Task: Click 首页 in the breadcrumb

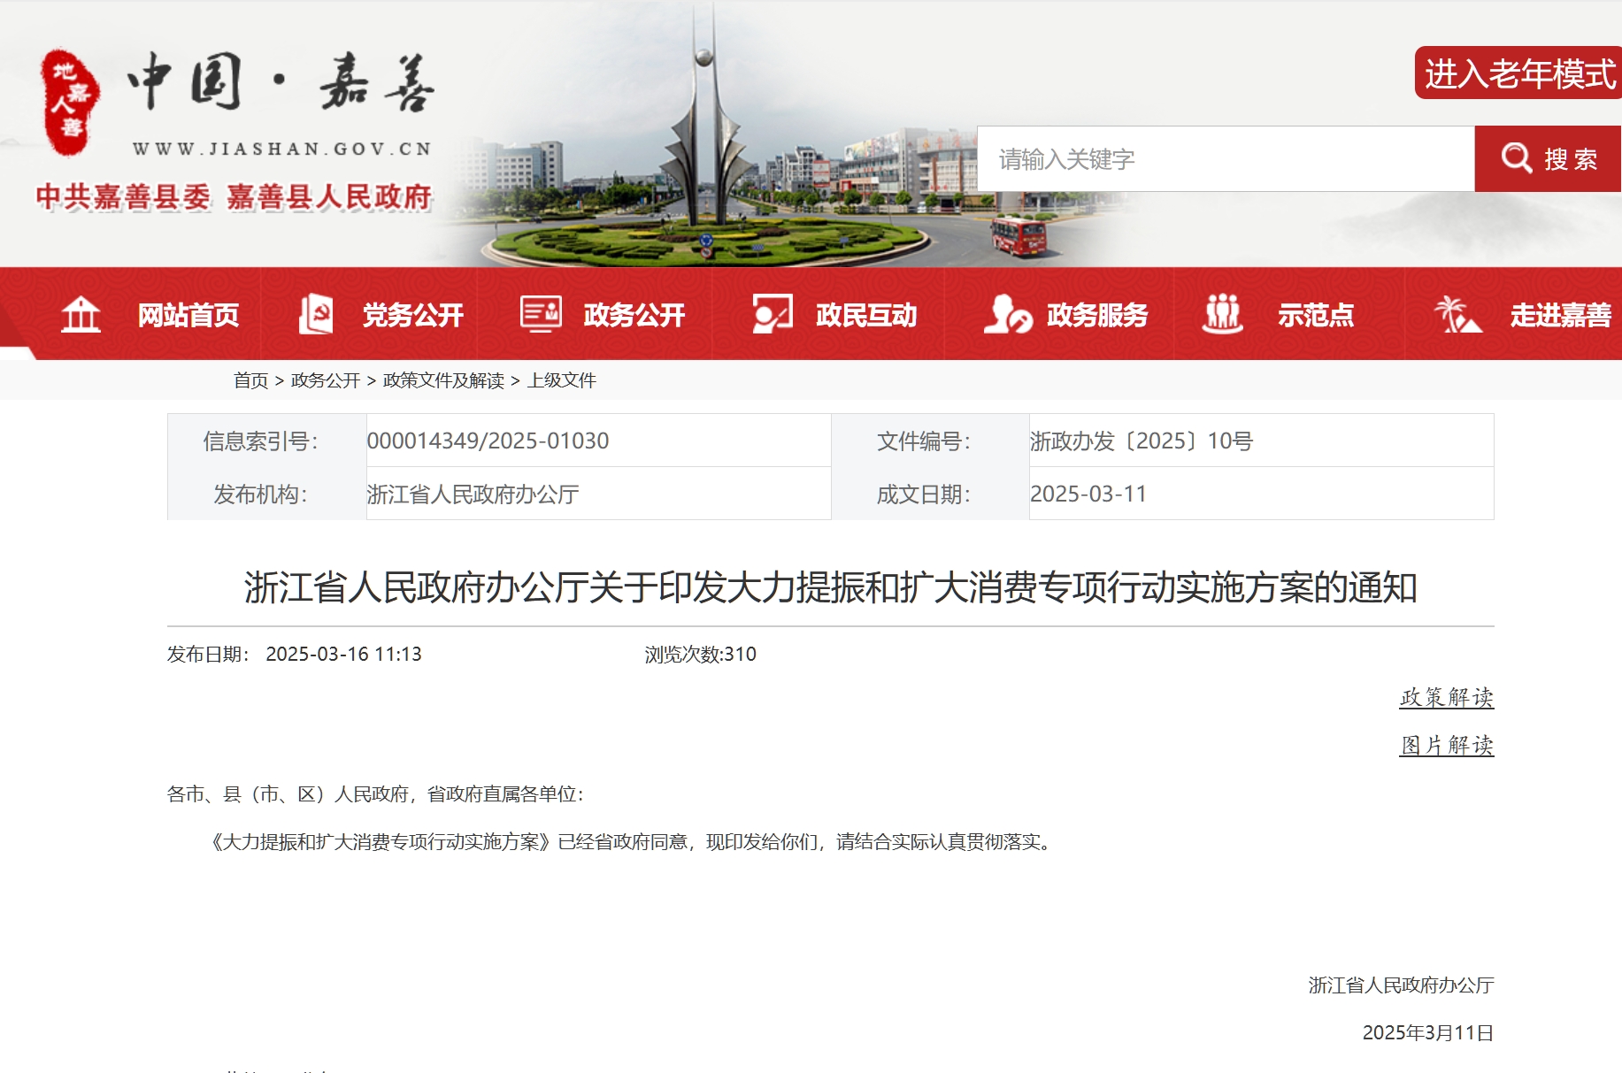Action: click(x=250, y=380)
